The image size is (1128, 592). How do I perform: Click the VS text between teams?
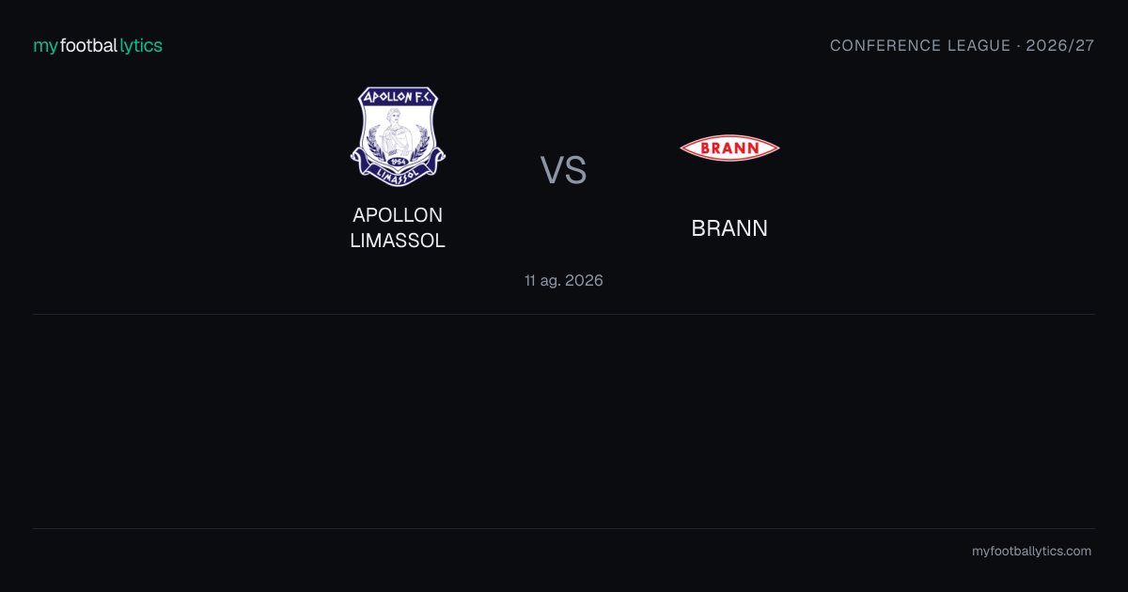click(x=564, y=170)
